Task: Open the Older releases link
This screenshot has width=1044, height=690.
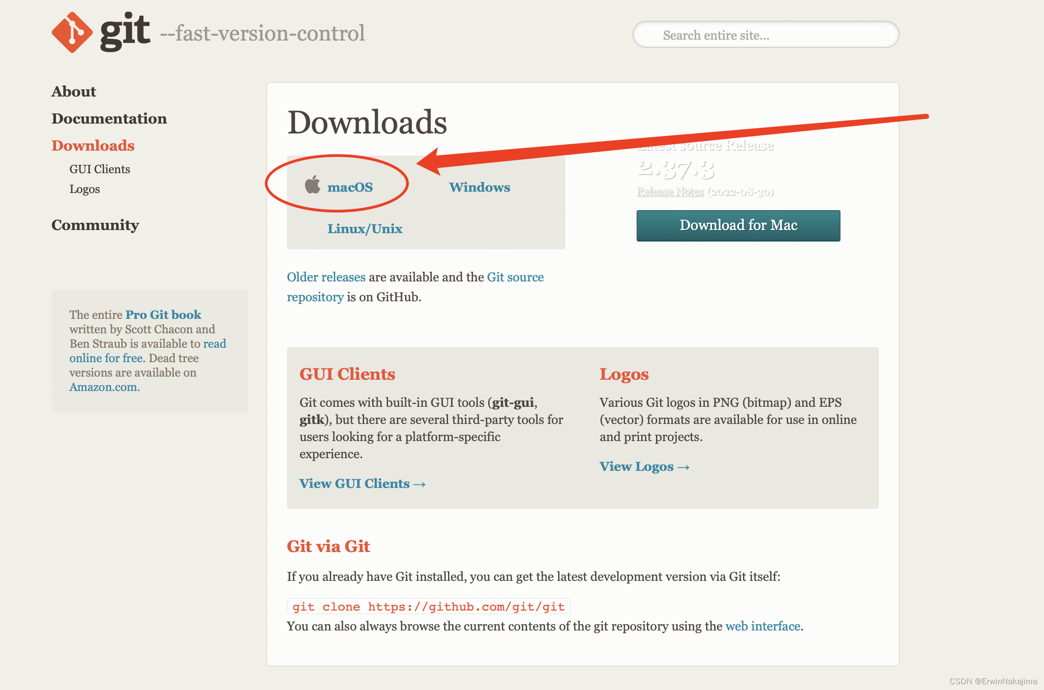Action: click(x=326, y=277)
